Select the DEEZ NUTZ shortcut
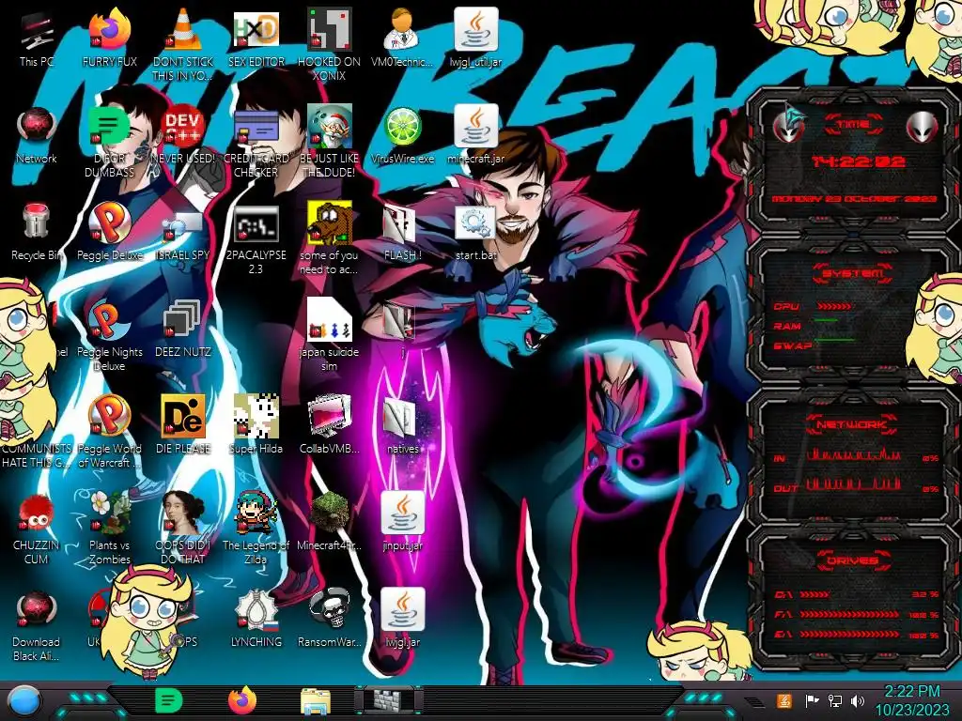 [183, 329]
